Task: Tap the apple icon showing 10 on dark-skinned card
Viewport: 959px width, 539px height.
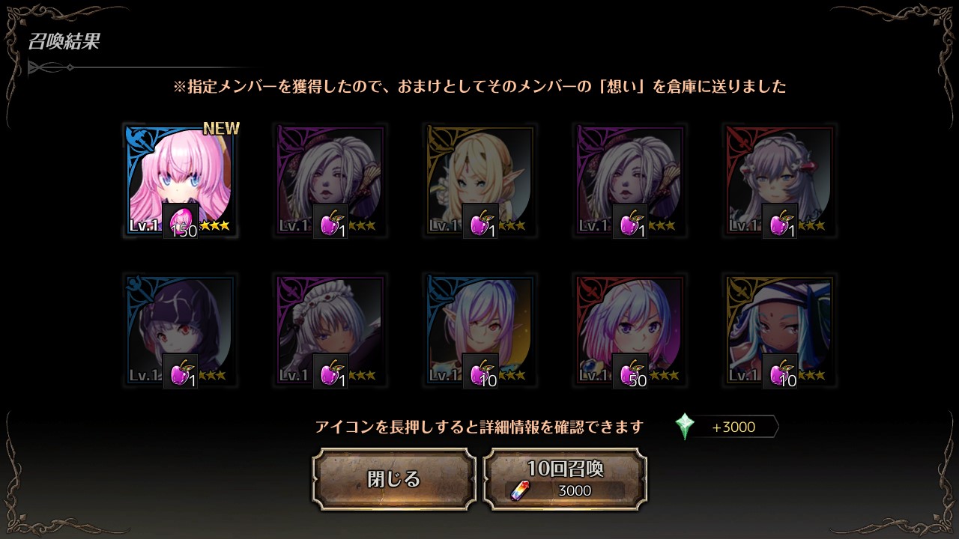Action: click(x=780, y=371)
